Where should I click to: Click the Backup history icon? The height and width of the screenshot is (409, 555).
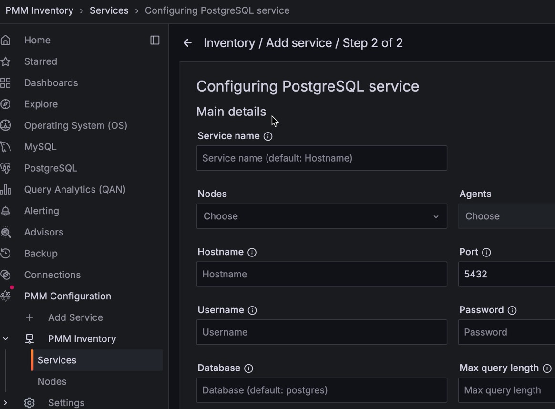[x=5, y=253]
